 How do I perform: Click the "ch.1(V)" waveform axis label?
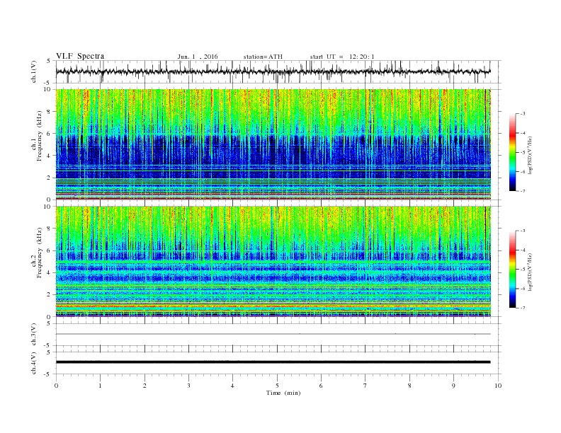point(34,71)
